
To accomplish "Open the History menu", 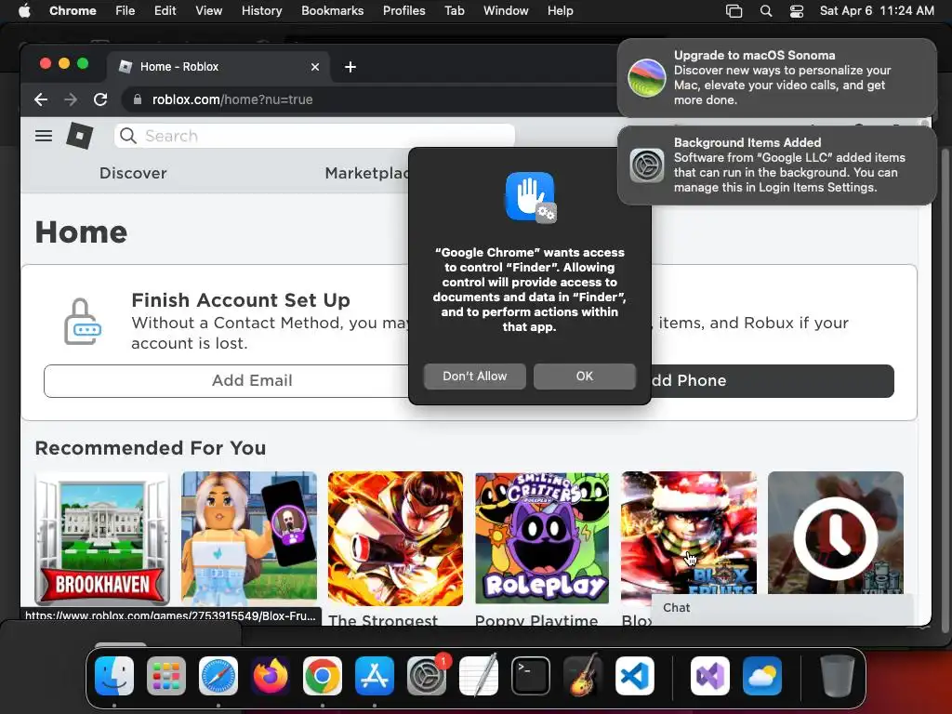I will [x=261, y=11].
